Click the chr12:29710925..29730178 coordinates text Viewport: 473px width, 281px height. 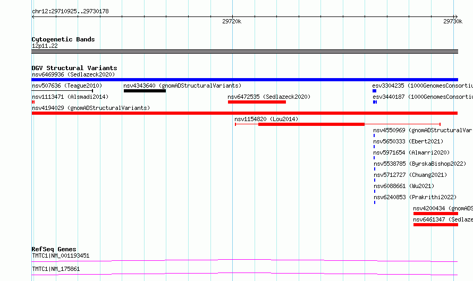click(x=70, y=11)
